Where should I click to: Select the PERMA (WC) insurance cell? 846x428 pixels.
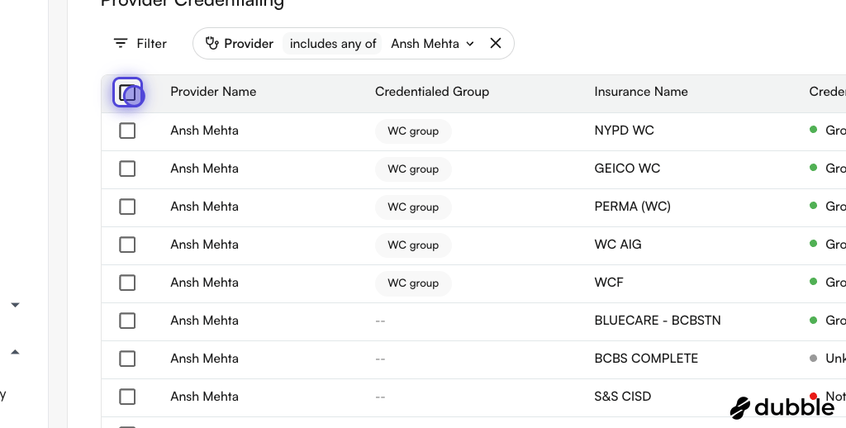[632, 207]
